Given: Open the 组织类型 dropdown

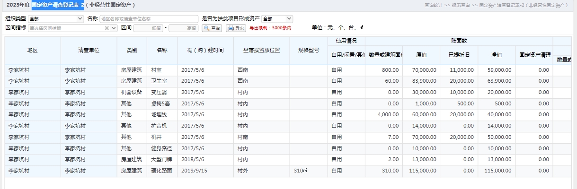Looking at the screenshot, I should tap(56, 19).
